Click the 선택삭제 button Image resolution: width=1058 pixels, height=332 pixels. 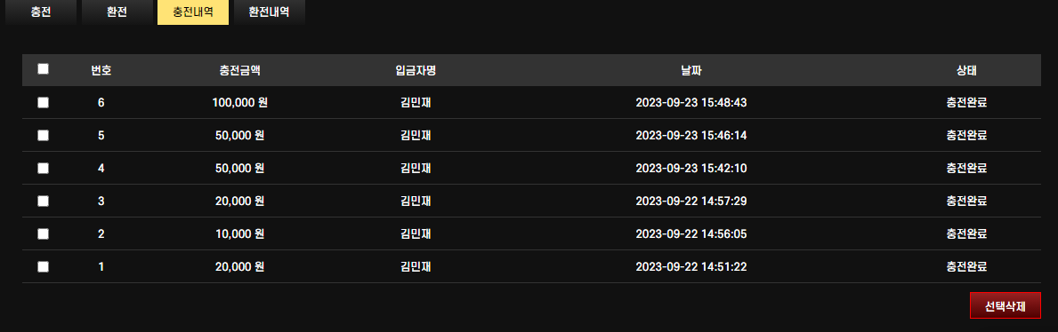coord(1005,305)
